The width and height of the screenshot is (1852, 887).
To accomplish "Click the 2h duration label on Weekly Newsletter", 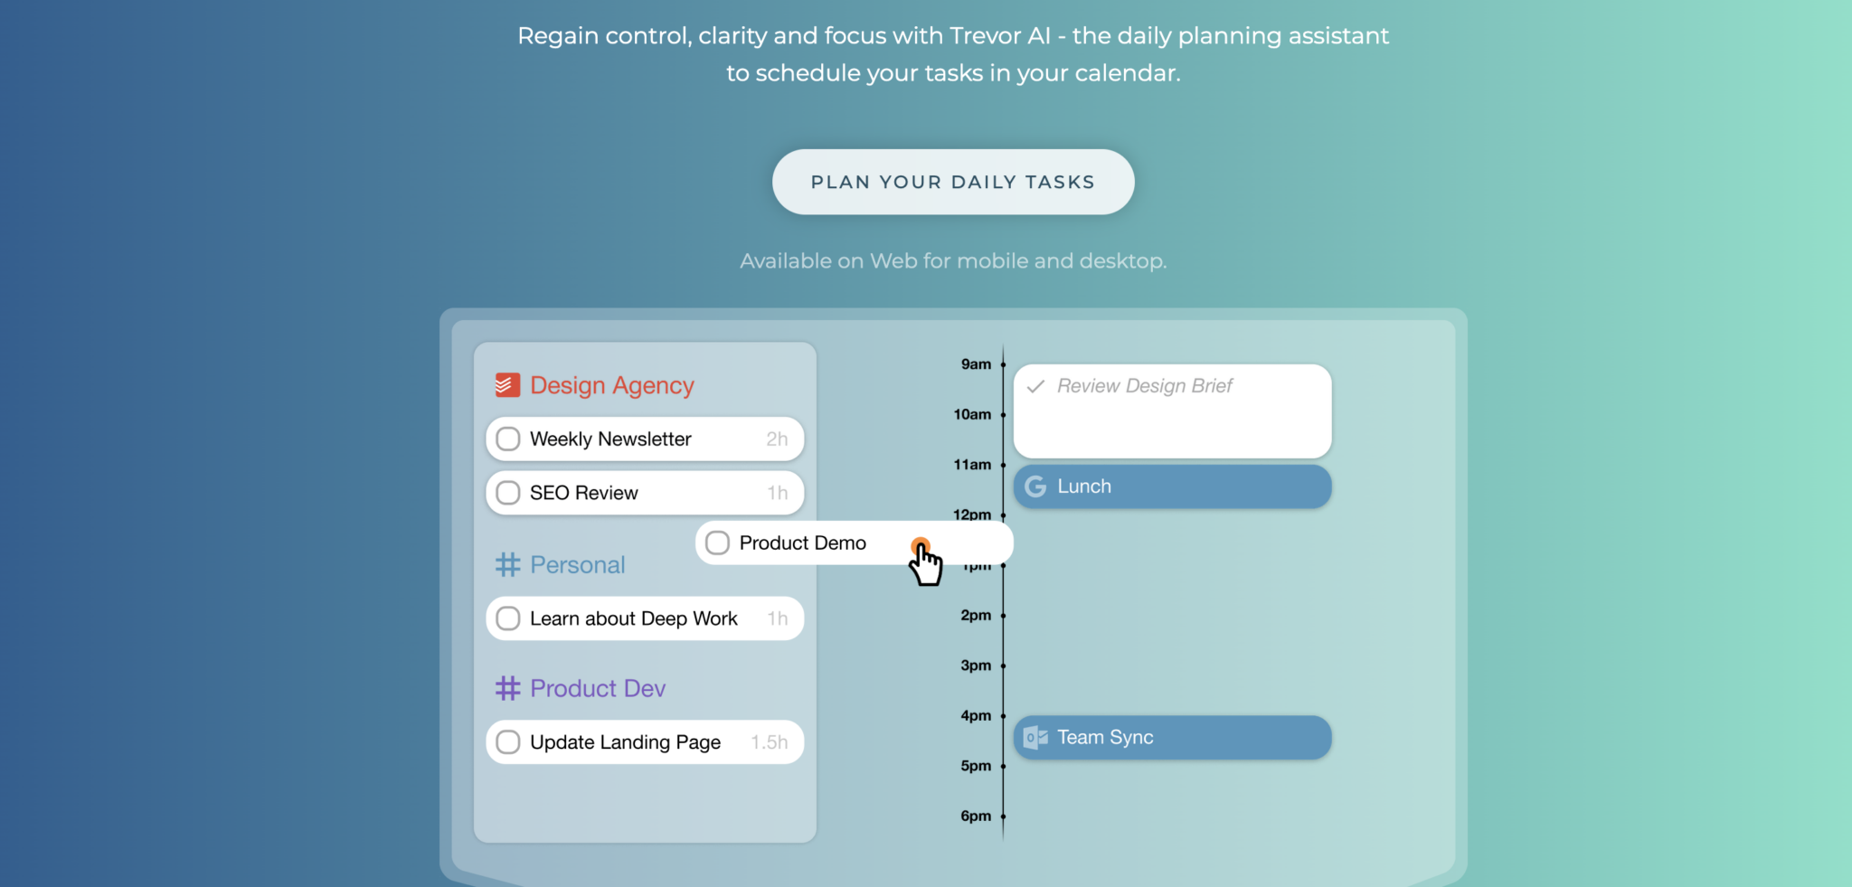I will (777, 439).
